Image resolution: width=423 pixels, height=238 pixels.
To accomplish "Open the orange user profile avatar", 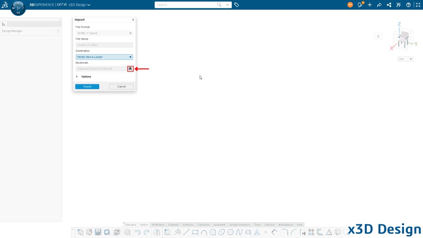I will coord(350,5).
